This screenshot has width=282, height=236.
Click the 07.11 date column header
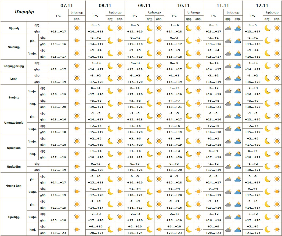click(67, 5)
